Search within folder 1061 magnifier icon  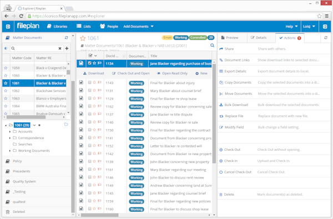click(x=212, y=45)
